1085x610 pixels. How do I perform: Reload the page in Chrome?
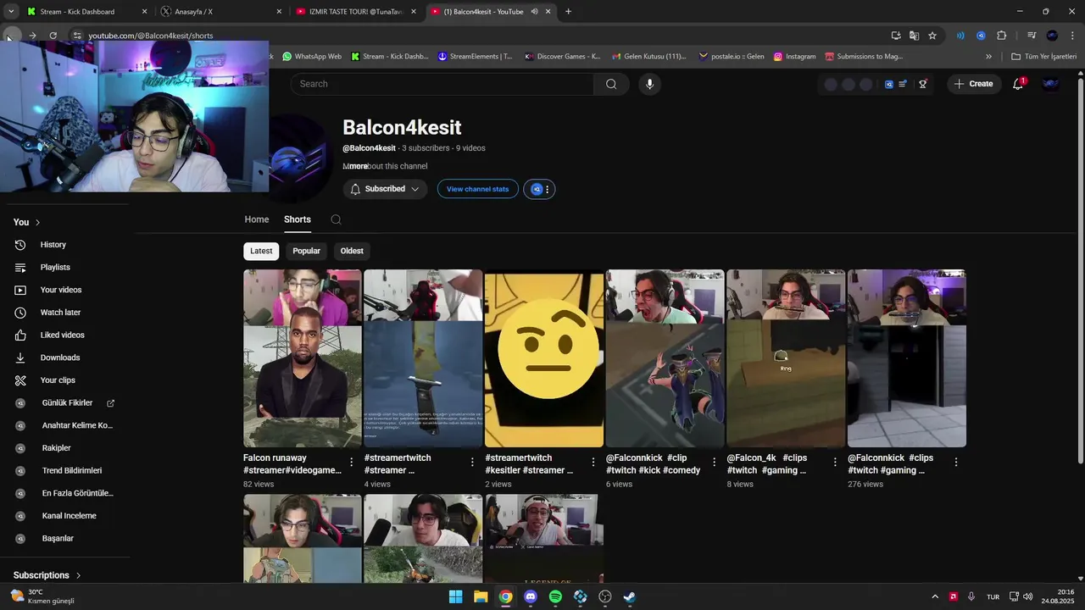(53, 36)
